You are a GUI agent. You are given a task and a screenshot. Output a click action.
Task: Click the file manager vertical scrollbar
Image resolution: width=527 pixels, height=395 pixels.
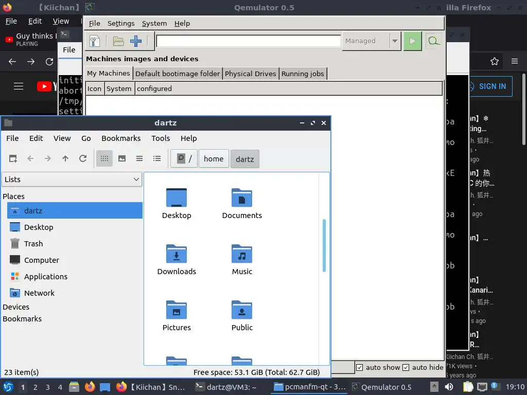tap(324, 245)
